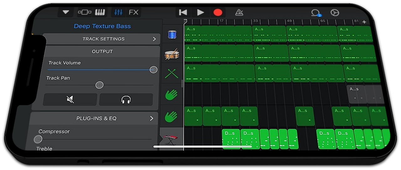This screenshot has width=401, height=170.
Task: Switch to tracks view icon
Action: [x=85, y=12]
